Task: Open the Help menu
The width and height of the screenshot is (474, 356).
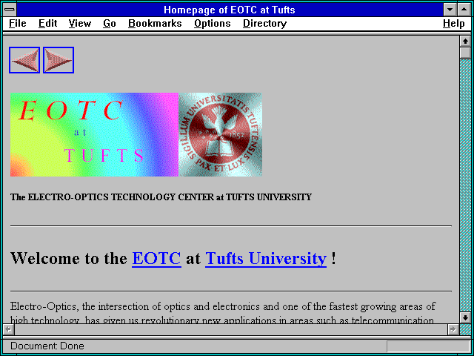Action: click(x=454, y=24)
